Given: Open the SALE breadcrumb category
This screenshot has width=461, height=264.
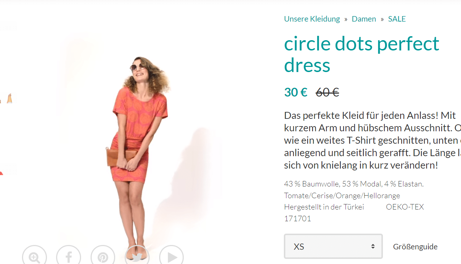Looking at the screenshot, I should [x=397, y=19].
